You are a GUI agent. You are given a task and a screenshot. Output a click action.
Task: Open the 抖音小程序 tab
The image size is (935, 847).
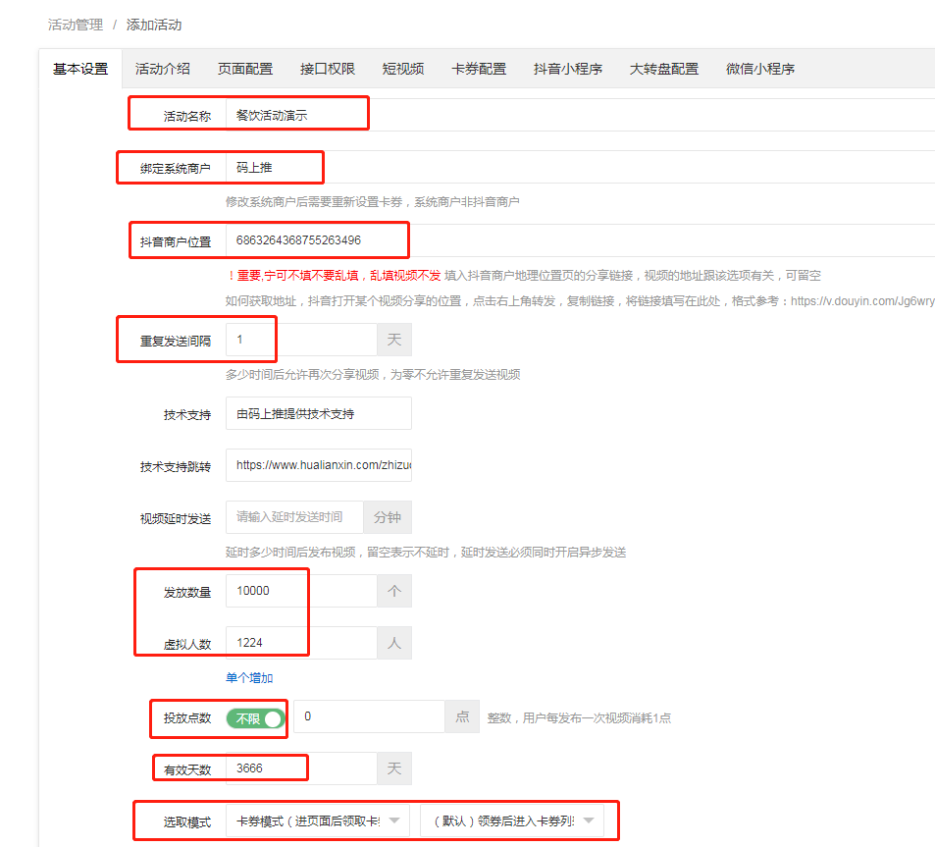click(x=567, y=69)
